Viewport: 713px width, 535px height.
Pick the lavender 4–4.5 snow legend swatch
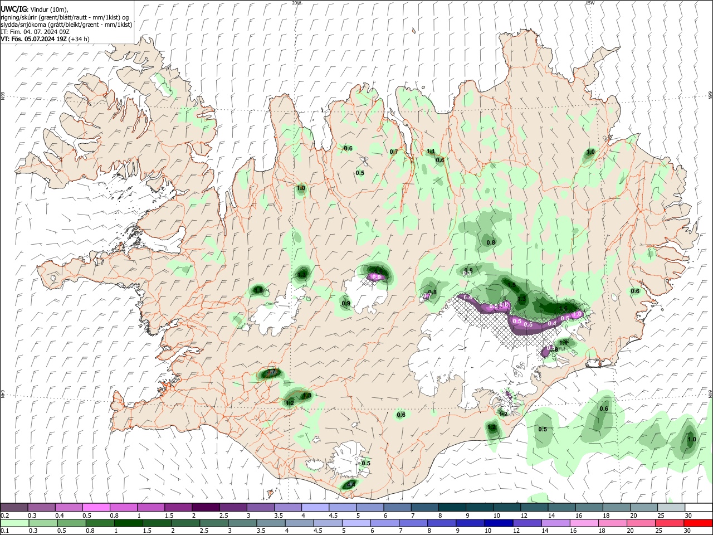click(x=314, y=508)
